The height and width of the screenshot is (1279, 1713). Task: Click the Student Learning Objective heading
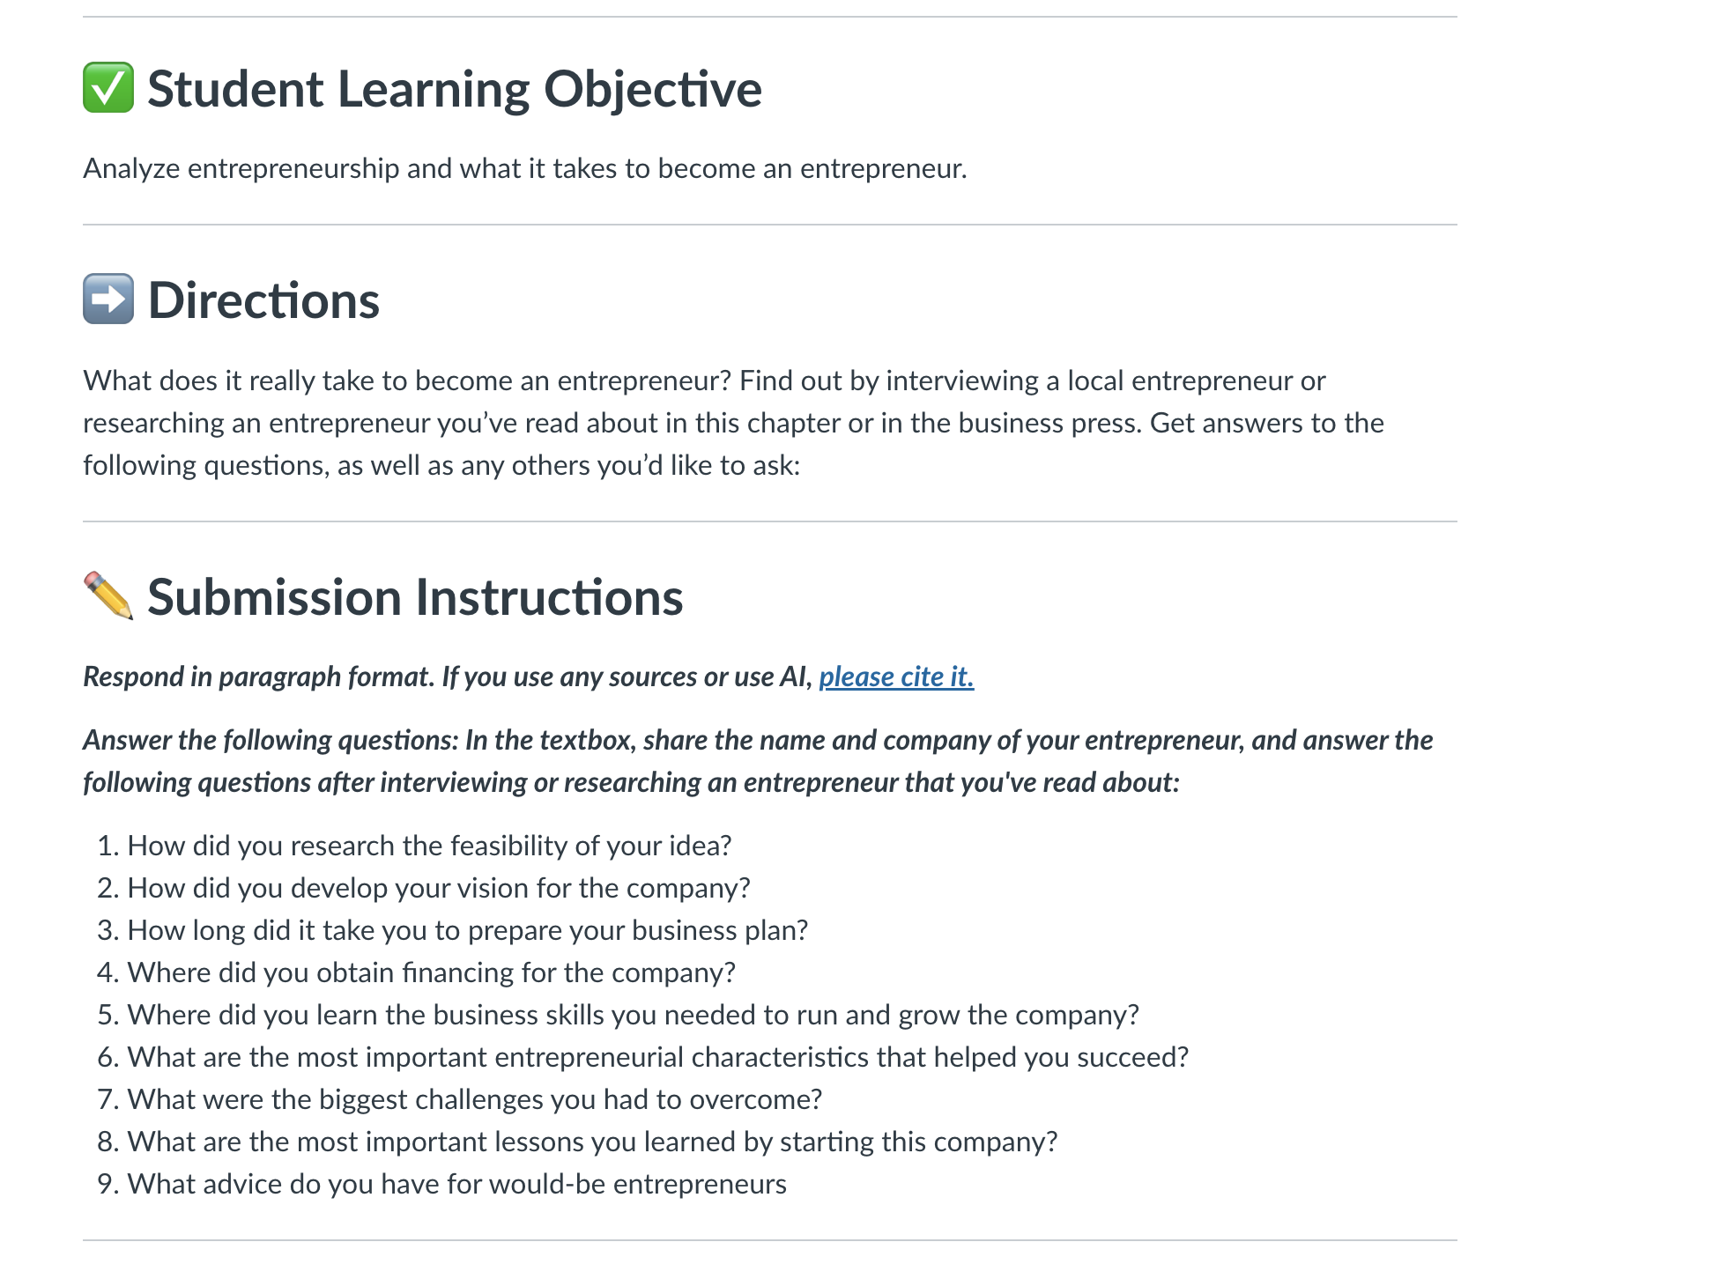[455, 89]
